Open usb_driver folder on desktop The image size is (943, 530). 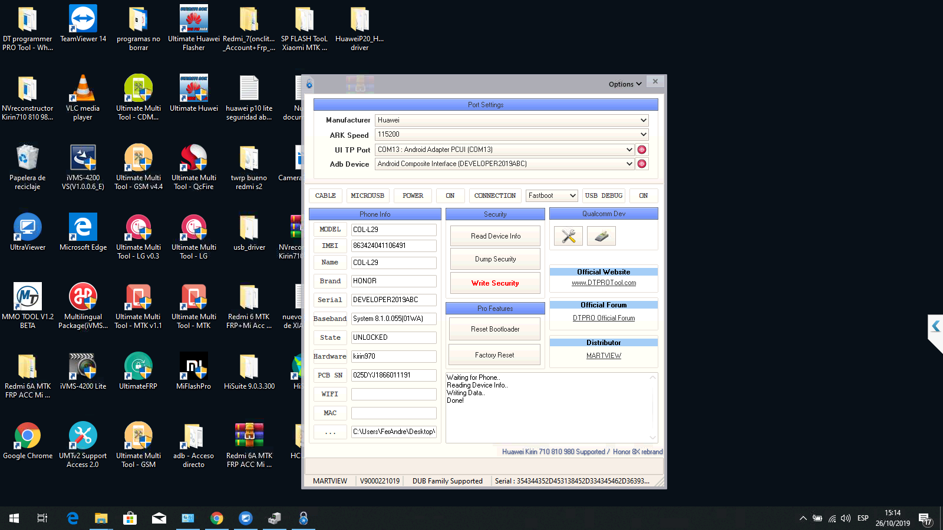(x=249, y=232)
